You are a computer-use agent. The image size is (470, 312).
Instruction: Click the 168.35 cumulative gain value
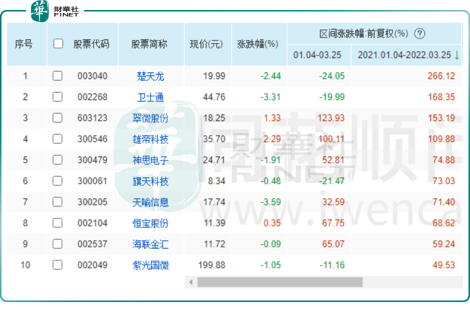click(x=441, y=96)
